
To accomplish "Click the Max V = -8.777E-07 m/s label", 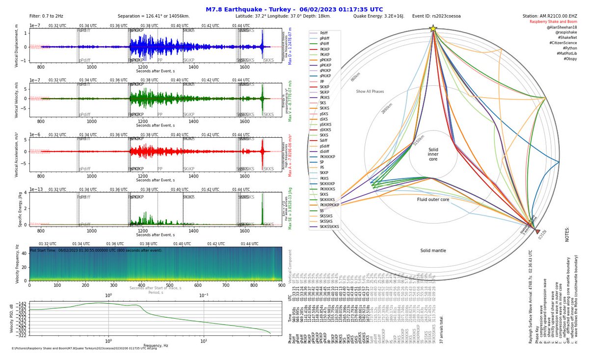I will (x=290, y=100).
